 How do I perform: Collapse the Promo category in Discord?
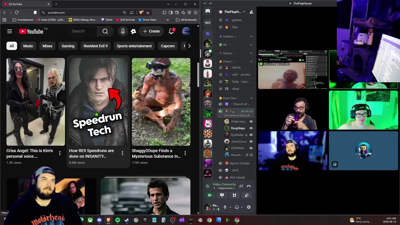227,62
